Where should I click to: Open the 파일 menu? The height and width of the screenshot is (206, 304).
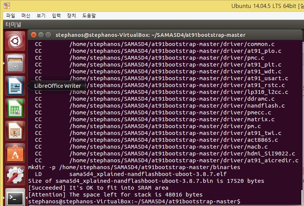pyautogui.click(x=11, y=16)
